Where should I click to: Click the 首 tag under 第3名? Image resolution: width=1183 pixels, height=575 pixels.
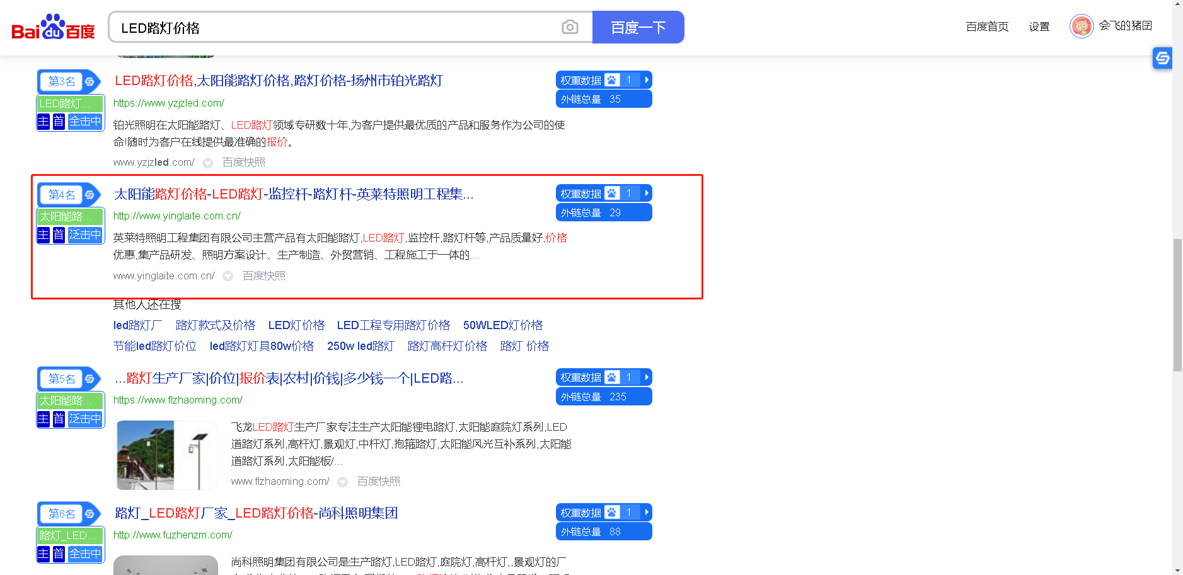pyautogui.click(x=59, y=122)
